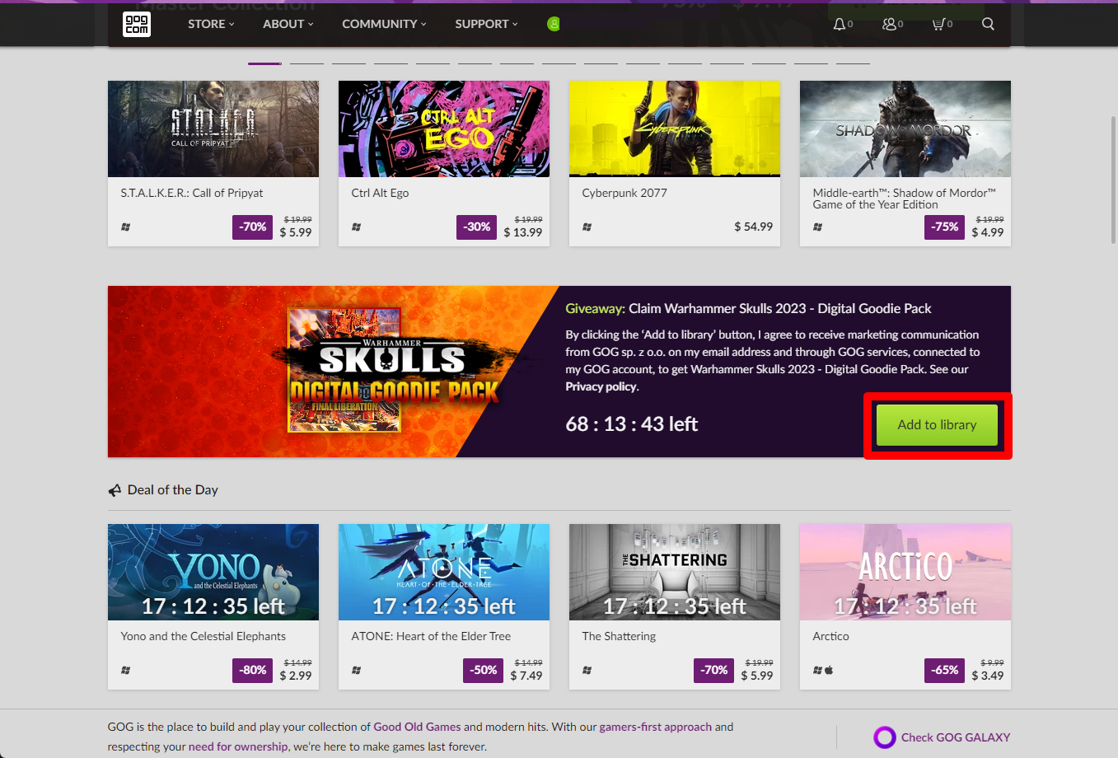
Task: Click the Ctrl Alt Ego title text
Action: coord(380,193)
